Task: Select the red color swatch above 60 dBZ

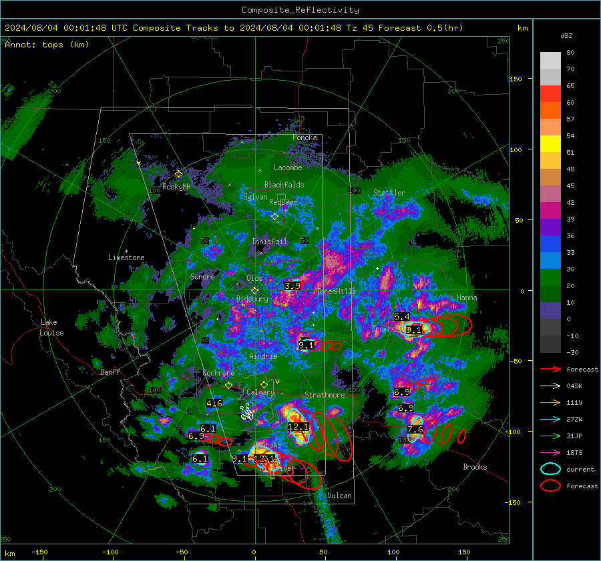Action: click(550, 94)
